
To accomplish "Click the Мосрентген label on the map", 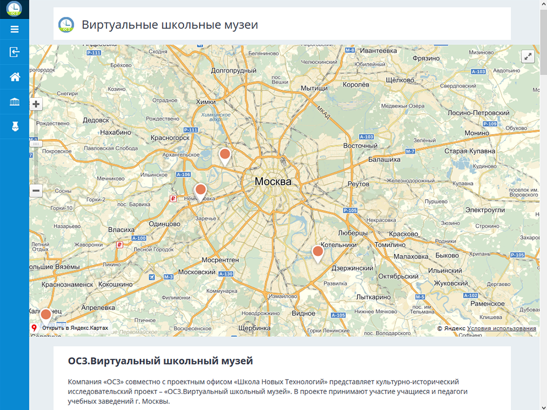I will 220,260.
